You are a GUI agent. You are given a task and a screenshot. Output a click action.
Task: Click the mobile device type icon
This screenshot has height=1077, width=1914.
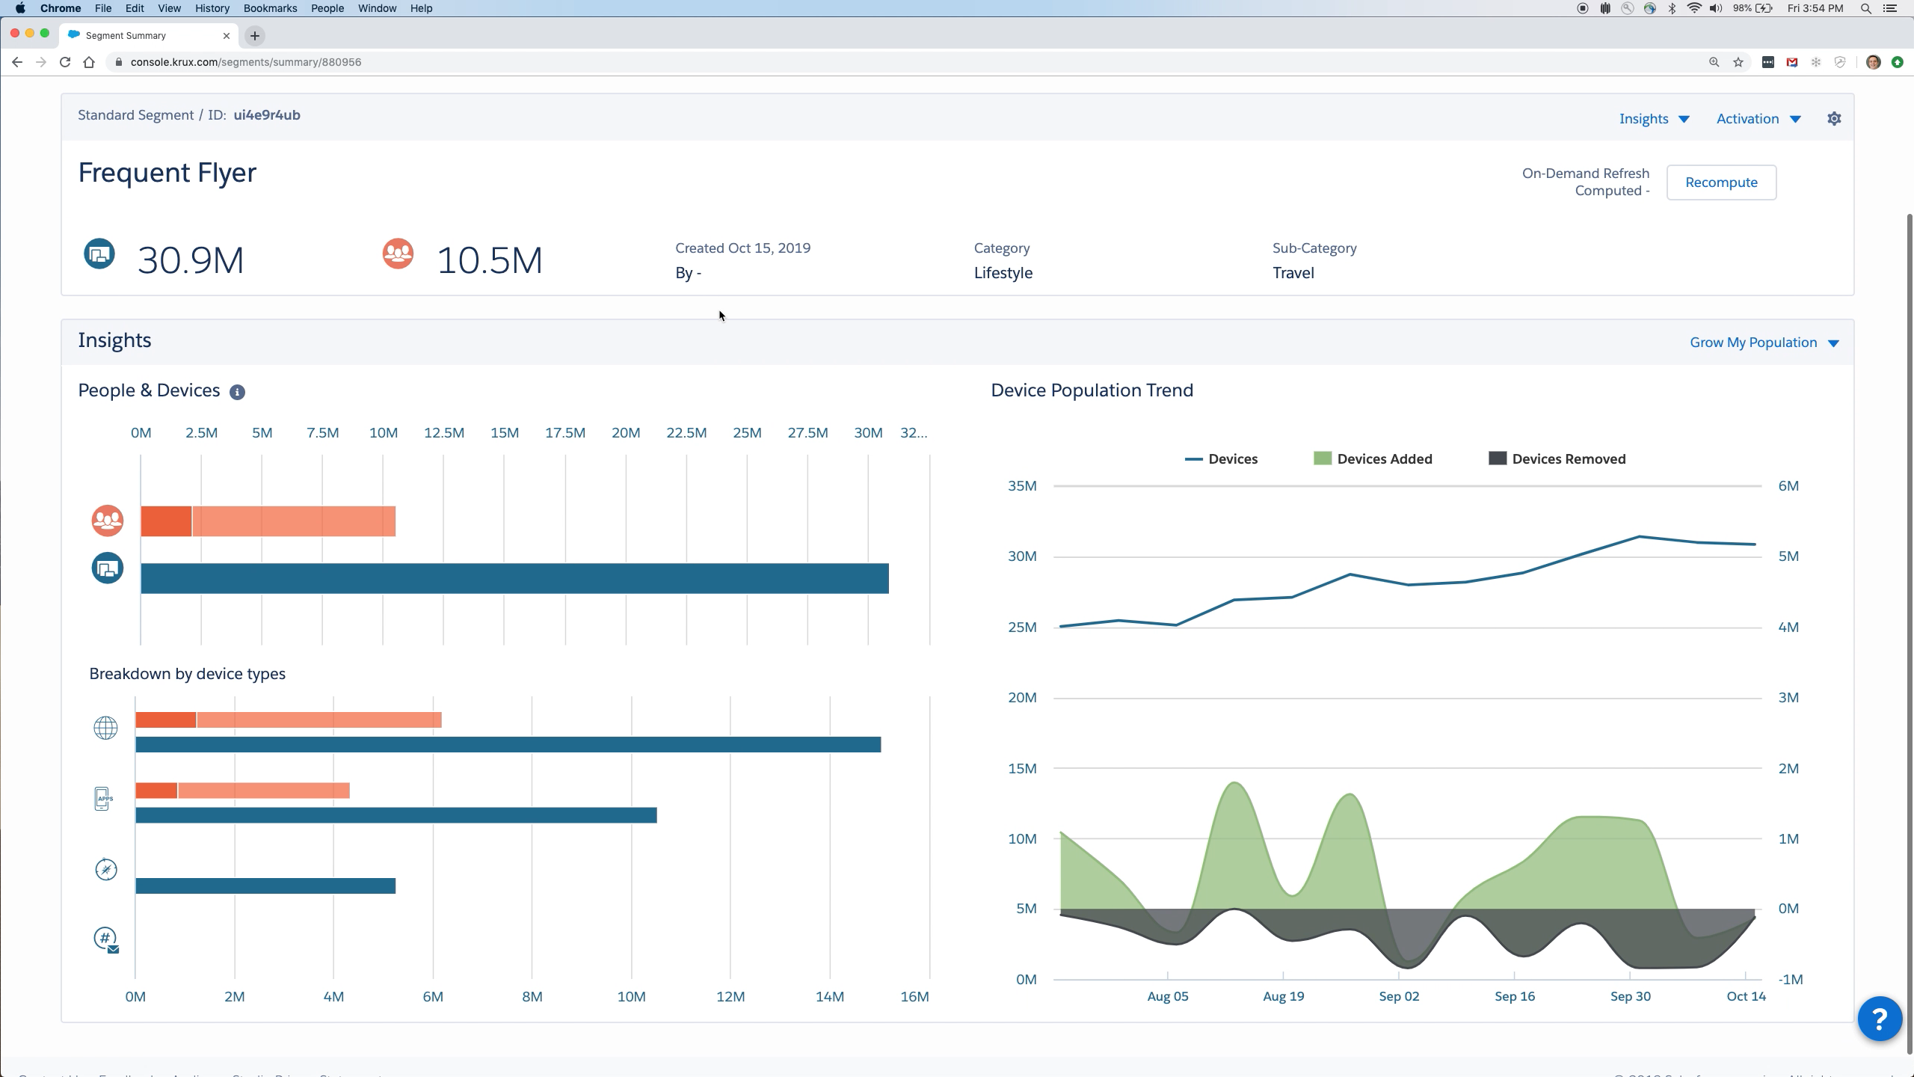click(x=104, y=800)
